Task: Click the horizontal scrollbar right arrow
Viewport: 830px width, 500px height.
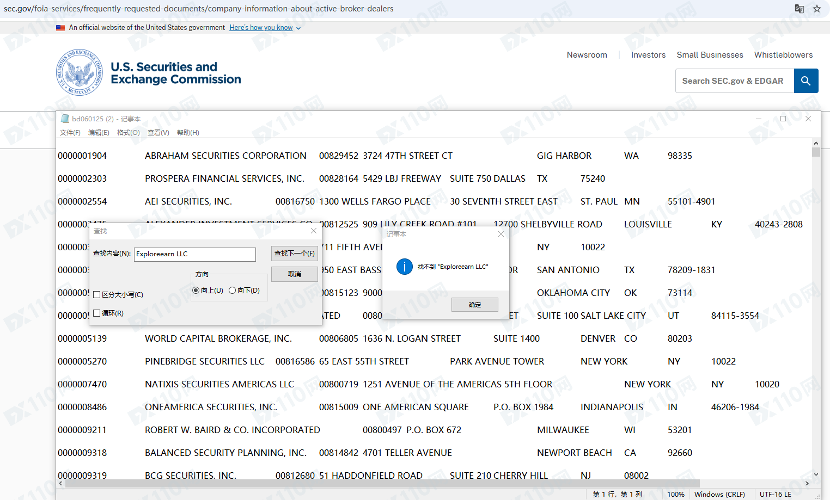Action: tap(808, 483)
